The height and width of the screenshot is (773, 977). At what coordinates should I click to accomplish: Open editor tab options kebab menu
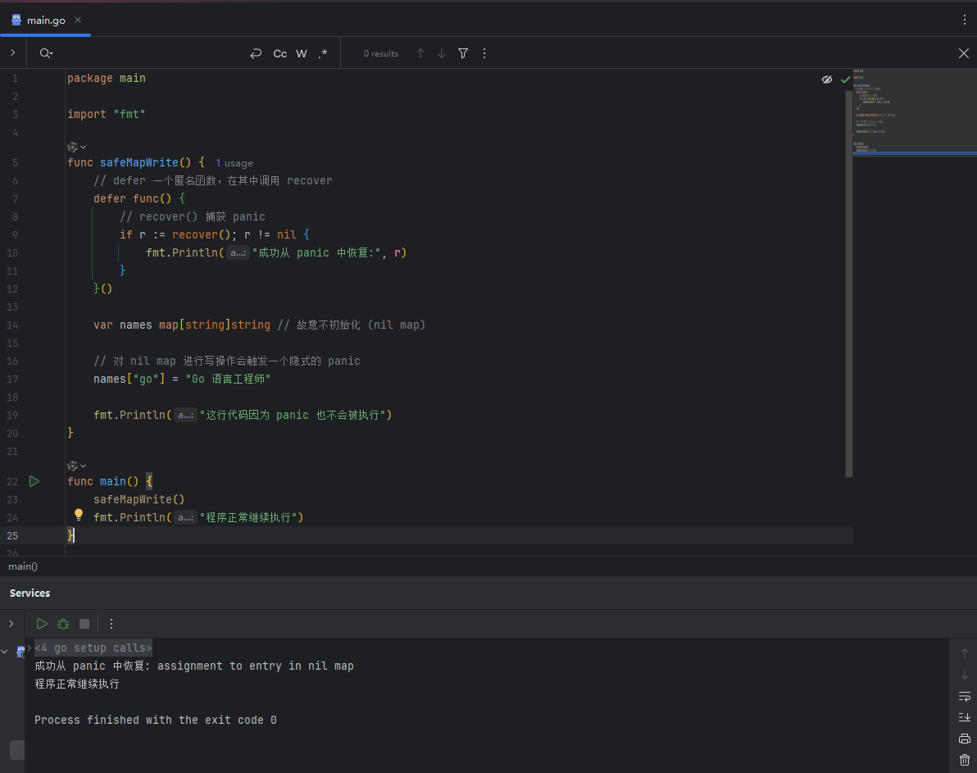tap(964, 20)
